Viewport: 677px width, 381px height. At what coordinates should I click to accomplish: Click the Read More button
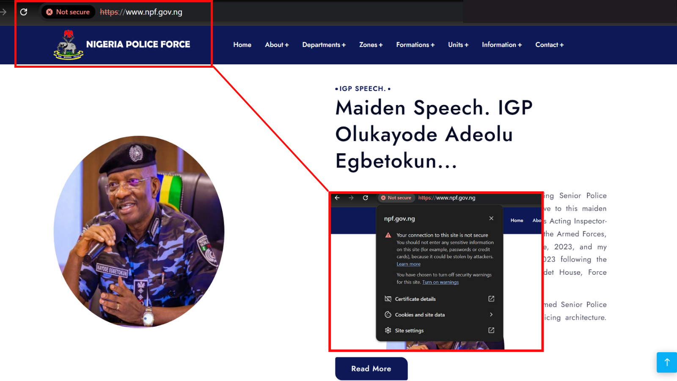tap(371, 369)
